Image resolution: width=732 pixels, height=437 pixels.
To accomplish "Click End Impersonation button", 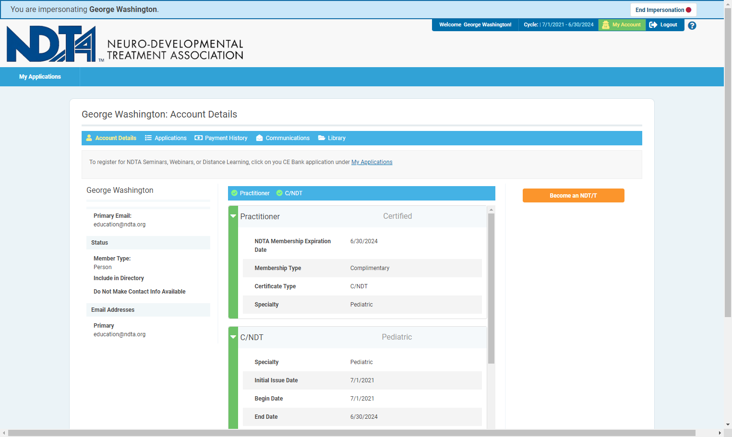I will (x=663, y=10).
